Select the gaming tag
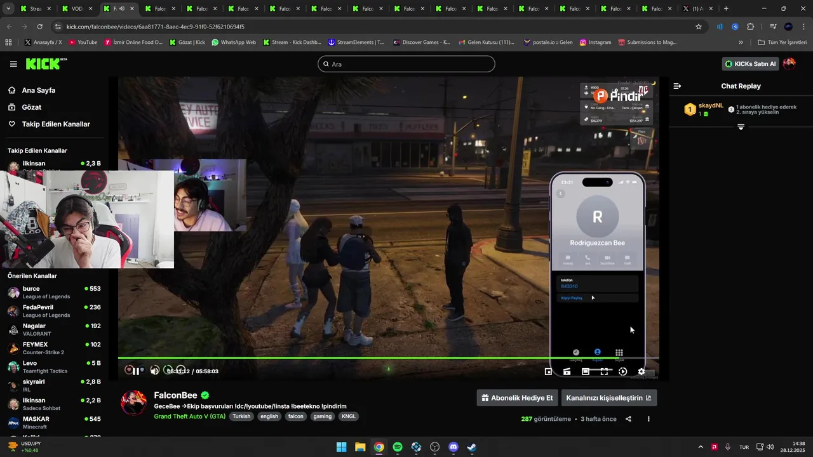Screen dimensions: 813x457 (323, 416)
